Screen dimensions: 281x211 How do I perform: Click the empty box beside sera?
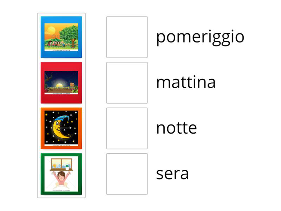click(x=127, y=174)
